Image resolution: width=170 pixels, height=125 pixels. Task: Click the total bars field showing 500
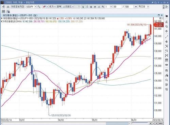[129, 7]
